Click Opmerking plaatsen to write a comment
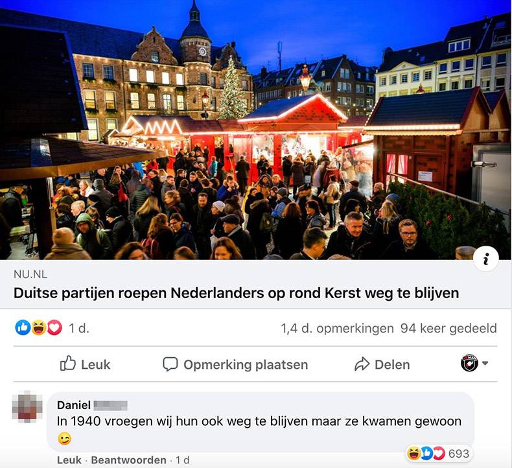The width and height of the screenshot is (512, 468). click(235, 364)
